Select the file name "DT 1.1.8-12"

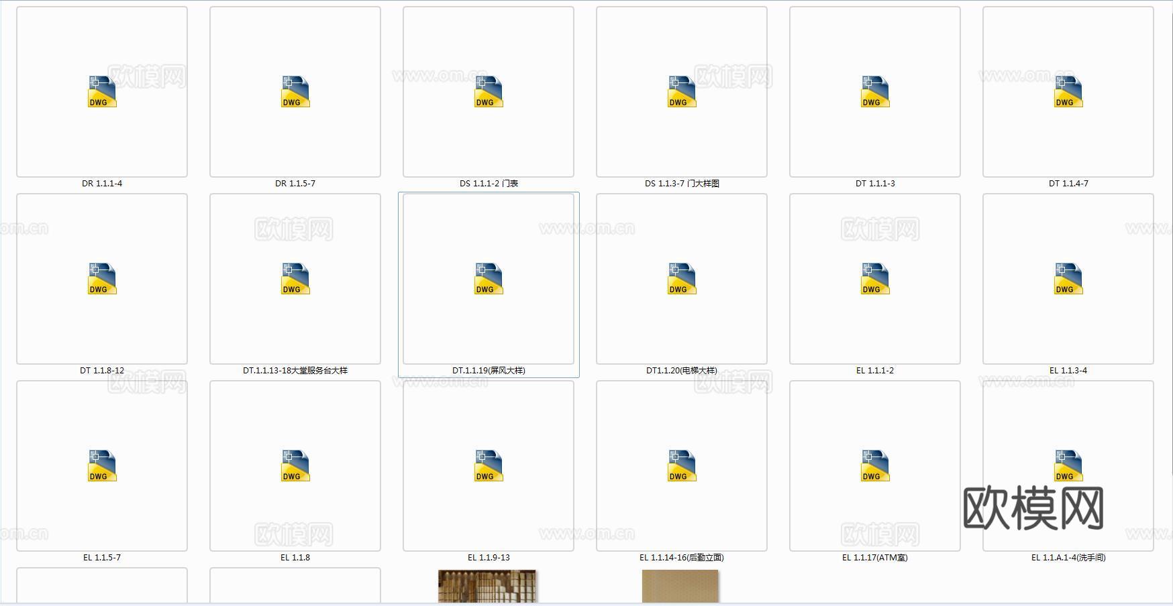102,371
